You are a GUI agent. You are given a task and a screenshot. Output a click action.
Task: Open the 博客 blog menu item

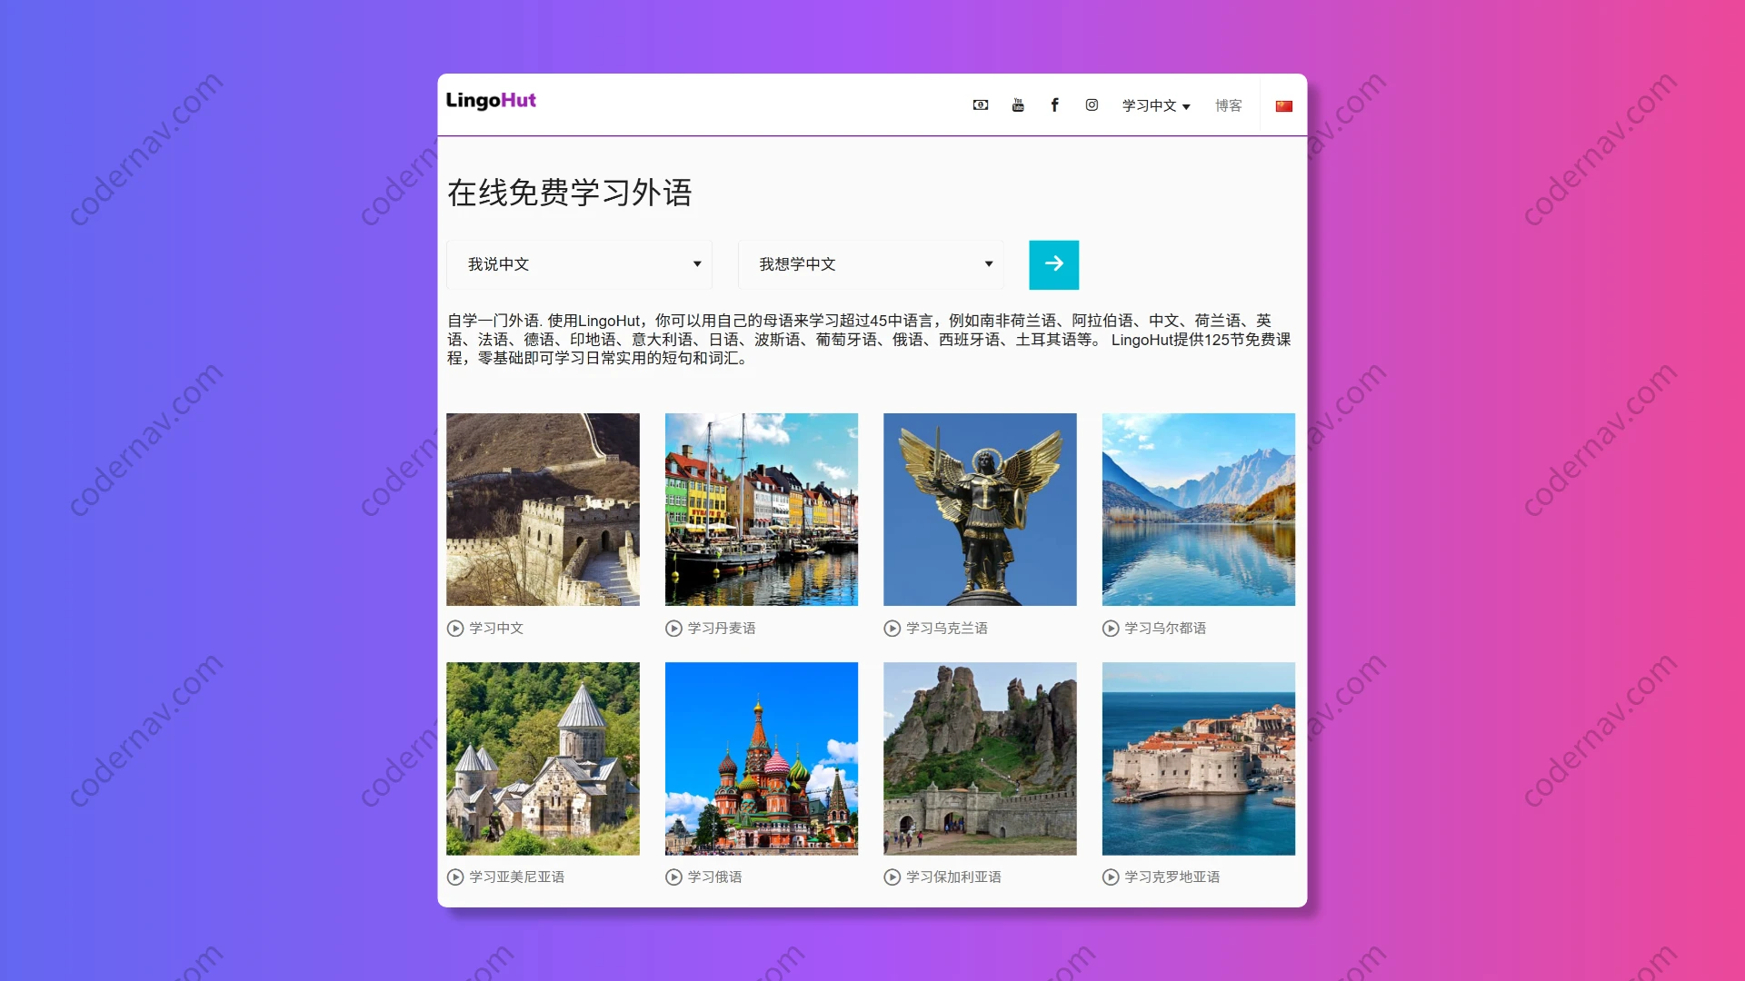click(1228, 106)
